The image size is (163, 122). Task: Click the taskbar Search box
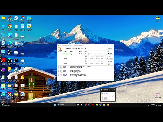66,105
